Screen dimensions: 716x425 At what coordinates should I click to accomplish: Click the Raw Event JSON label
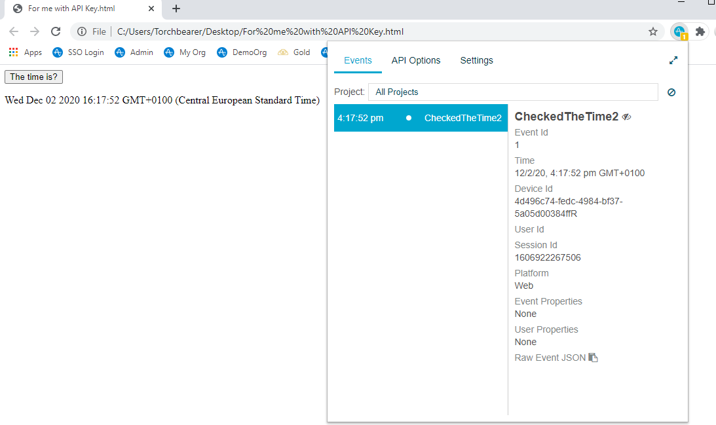[550, 358]
